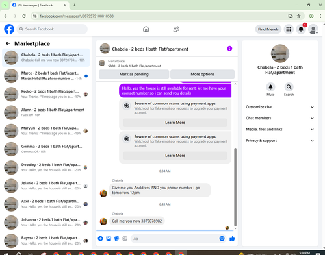Open the Jelanie conversation in the list
Viewport: 325px width, 255px height.
[45, 186]
